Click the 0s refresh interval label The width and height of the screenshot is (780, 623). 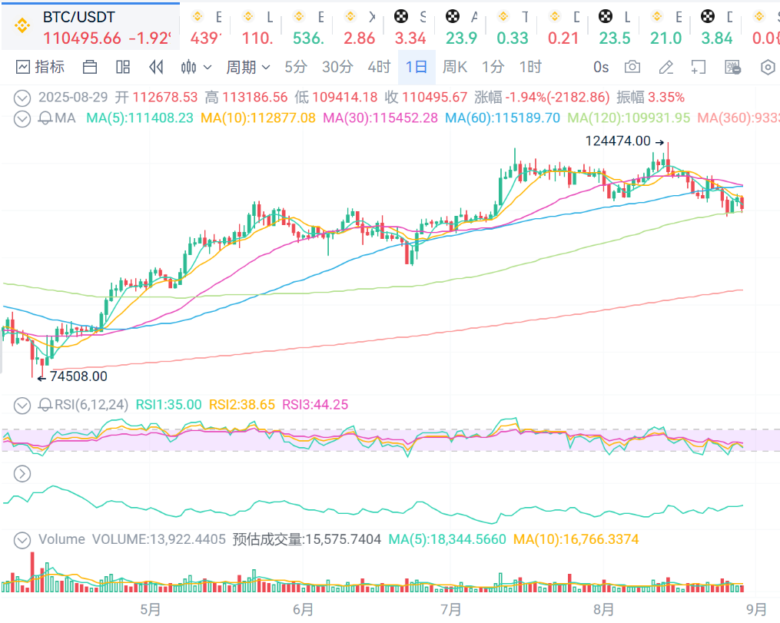[x=601, y=67]
